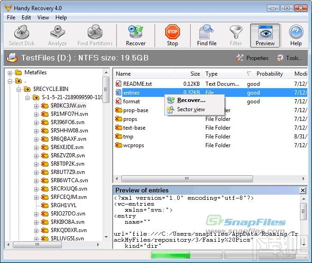
Task: Open the File menu
Action: (11, 18)
